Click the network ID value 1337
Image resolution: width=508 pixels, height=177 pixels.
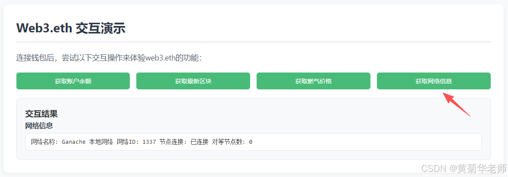tap(149, 142)
